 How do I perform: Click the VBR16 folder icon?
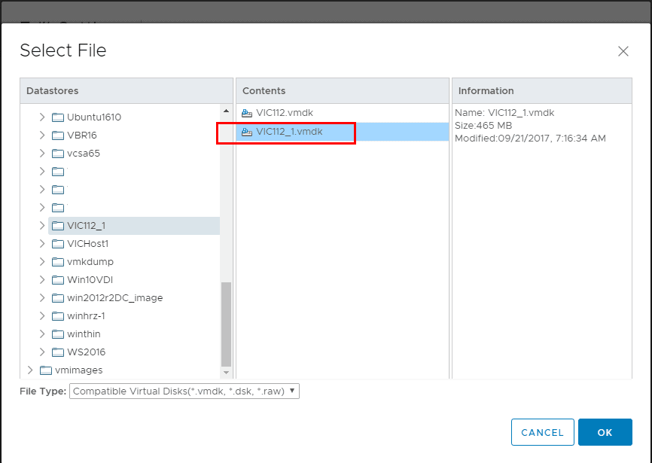pyautogui.click(x=58, y=136)
